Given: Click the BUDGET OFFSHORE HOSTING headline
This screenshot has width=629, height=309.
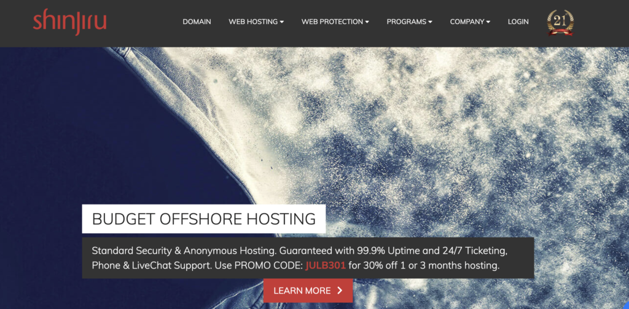Looking at the screenshot, I should (204, 219).
